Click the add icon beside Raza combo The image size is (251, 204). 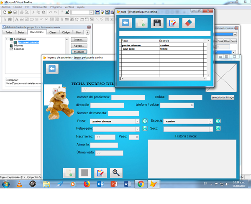pyautogui.click(x=145, y=121)
